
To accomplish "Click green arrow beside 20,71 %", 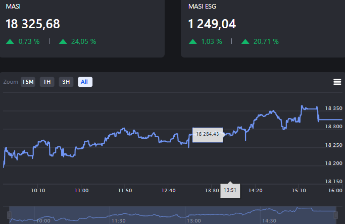I will pos(246,41).
